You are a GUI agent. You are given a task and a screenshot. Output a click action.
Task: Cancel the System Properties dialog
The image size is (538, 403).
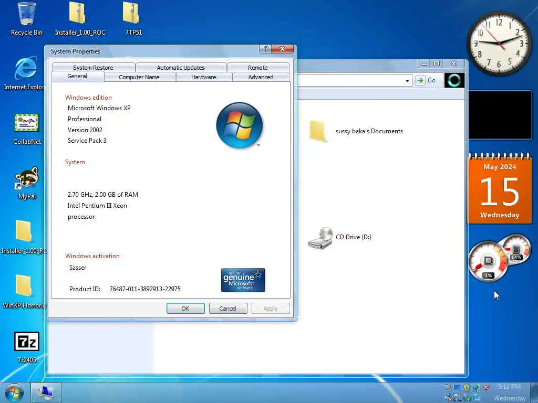[228, 309]
